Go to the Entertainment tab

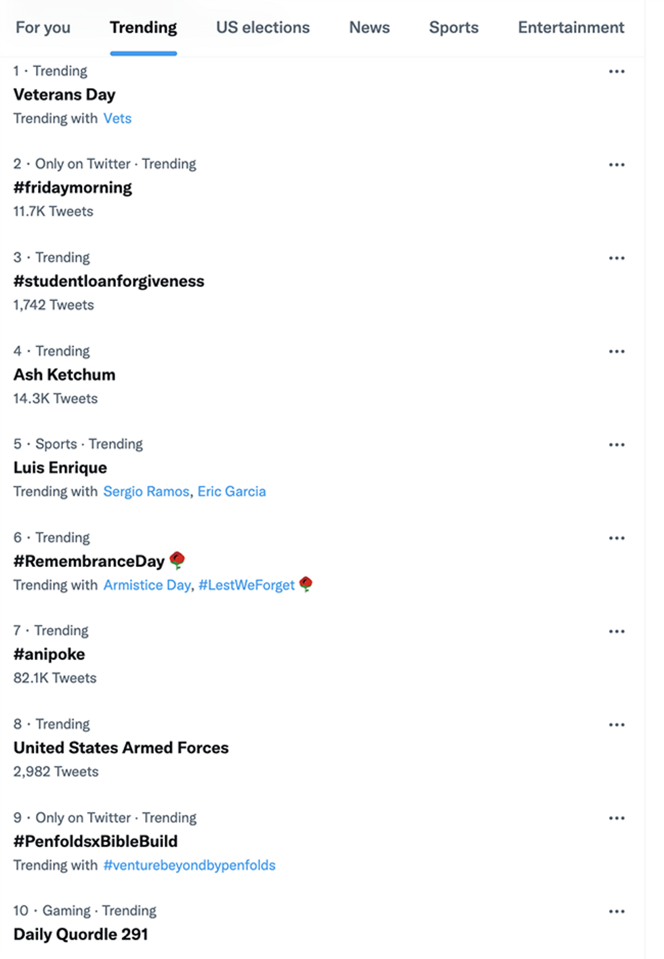[x=571, y=28]
